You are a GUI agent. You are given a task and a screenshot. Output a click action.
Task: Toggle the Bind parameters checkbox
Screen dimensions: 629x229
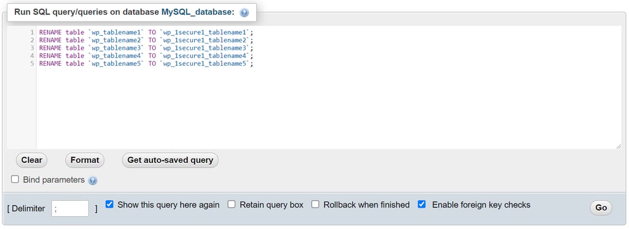click(x=15, y=179)
